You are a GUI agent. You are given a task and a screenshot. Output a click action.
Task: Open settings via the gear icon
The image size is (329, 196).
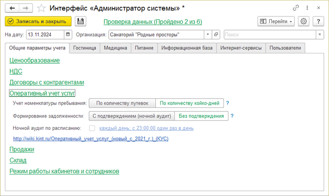303,21
